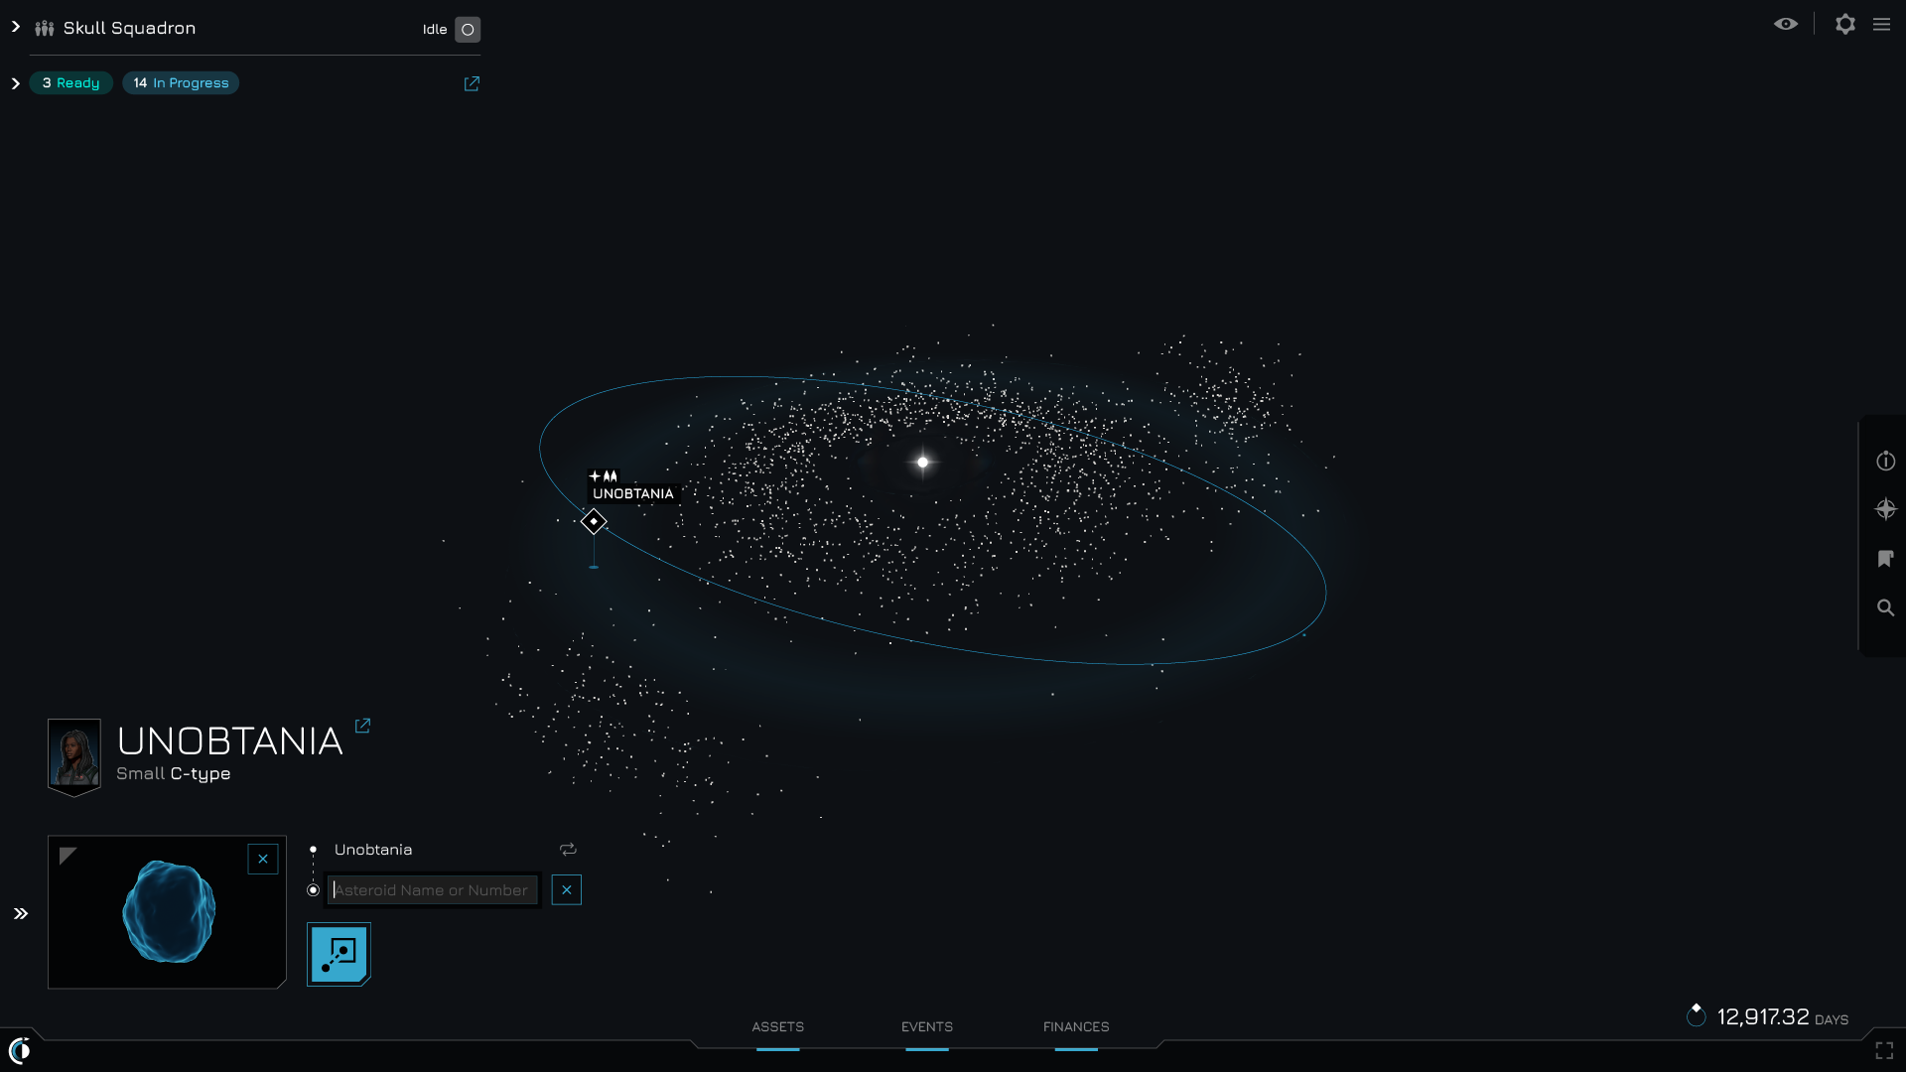Open the settings gear icon
The image size is (1906, 1072).
click(1845, 24)
